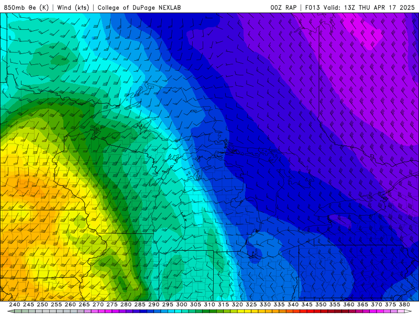Click the 305 value on the color scale

tap(195, 305)
